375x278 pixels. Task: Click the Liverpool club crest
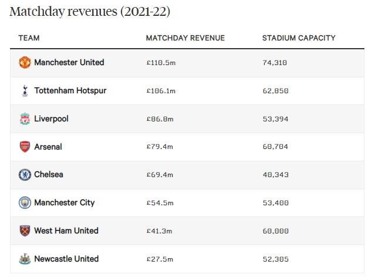25,119
